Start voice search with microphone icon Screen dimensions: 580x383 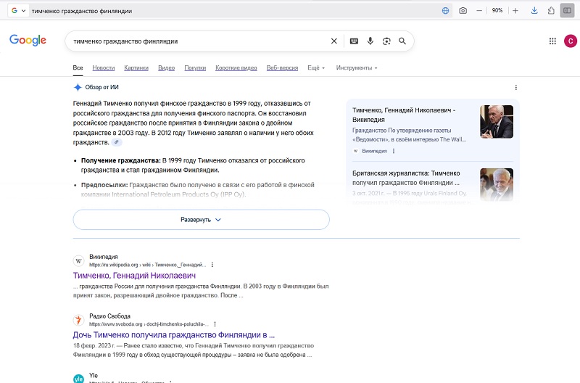tap(370, 41)
